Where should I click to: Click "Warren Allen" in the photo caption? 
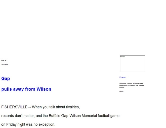132,84
